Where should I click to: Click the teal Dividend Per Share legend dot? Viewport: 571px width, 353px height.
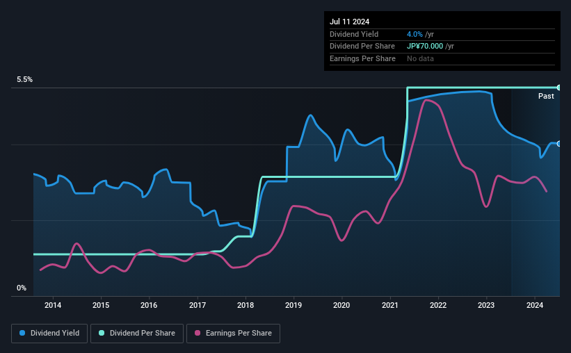[102, 333]
